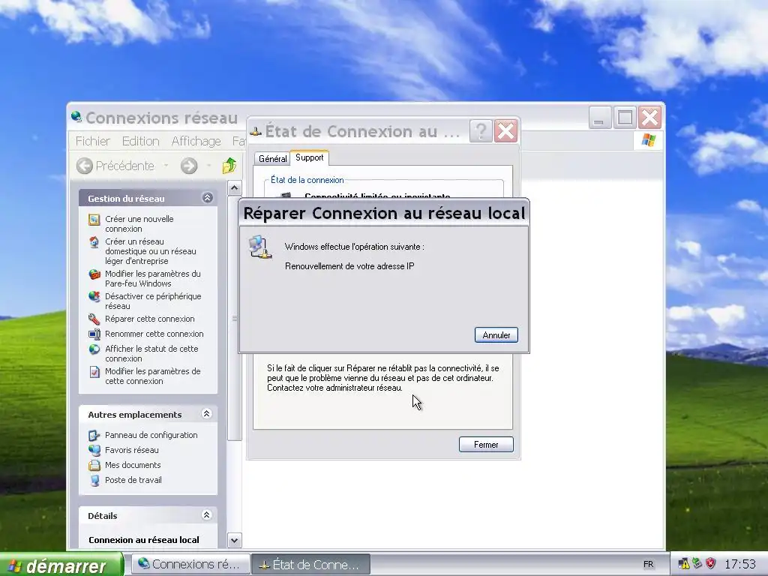This screenshot has width=768, height=576.
Task: Click "Renouvellement de votre adresse IP" text
Action: tap(349, 266)
